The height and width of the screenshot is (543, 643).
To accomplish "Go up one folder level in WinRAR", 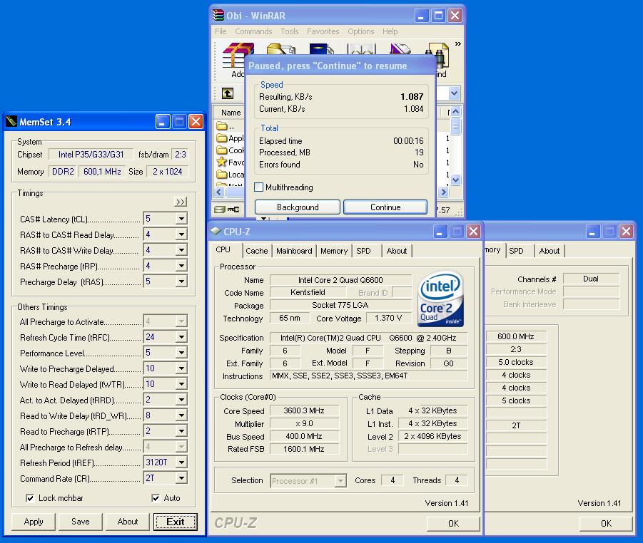I will click(228, 93).
